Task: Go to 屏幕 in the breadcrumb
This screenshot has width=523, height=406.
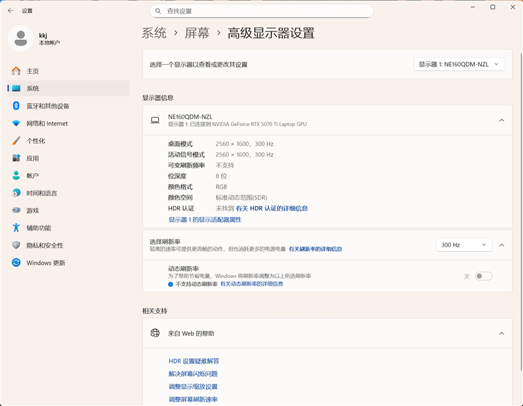Action: point(197,33)
